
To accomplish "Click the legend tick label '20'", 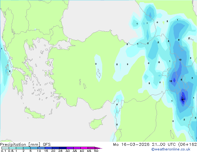I will pyautogui.click(x=53, y=151).
